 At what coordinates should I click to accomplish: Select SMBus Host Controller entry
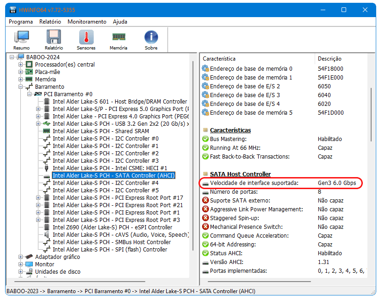tap(112, 242)
